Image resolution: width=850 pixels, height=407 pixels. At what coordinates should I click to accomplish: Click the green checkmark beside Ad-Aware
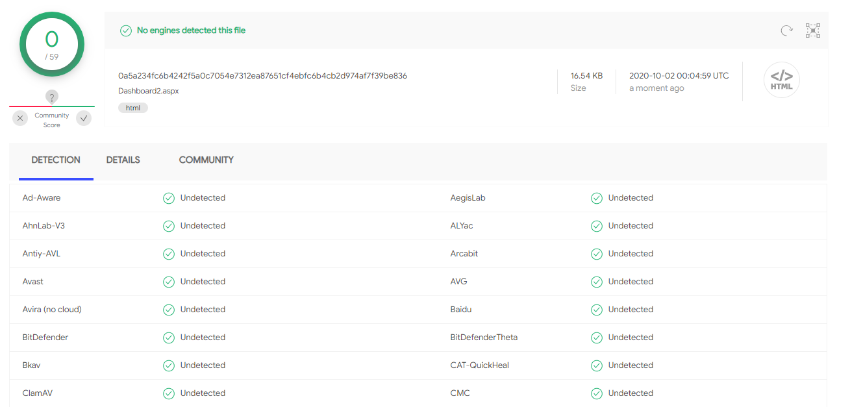pyautogui.click(x=169, y=198)
